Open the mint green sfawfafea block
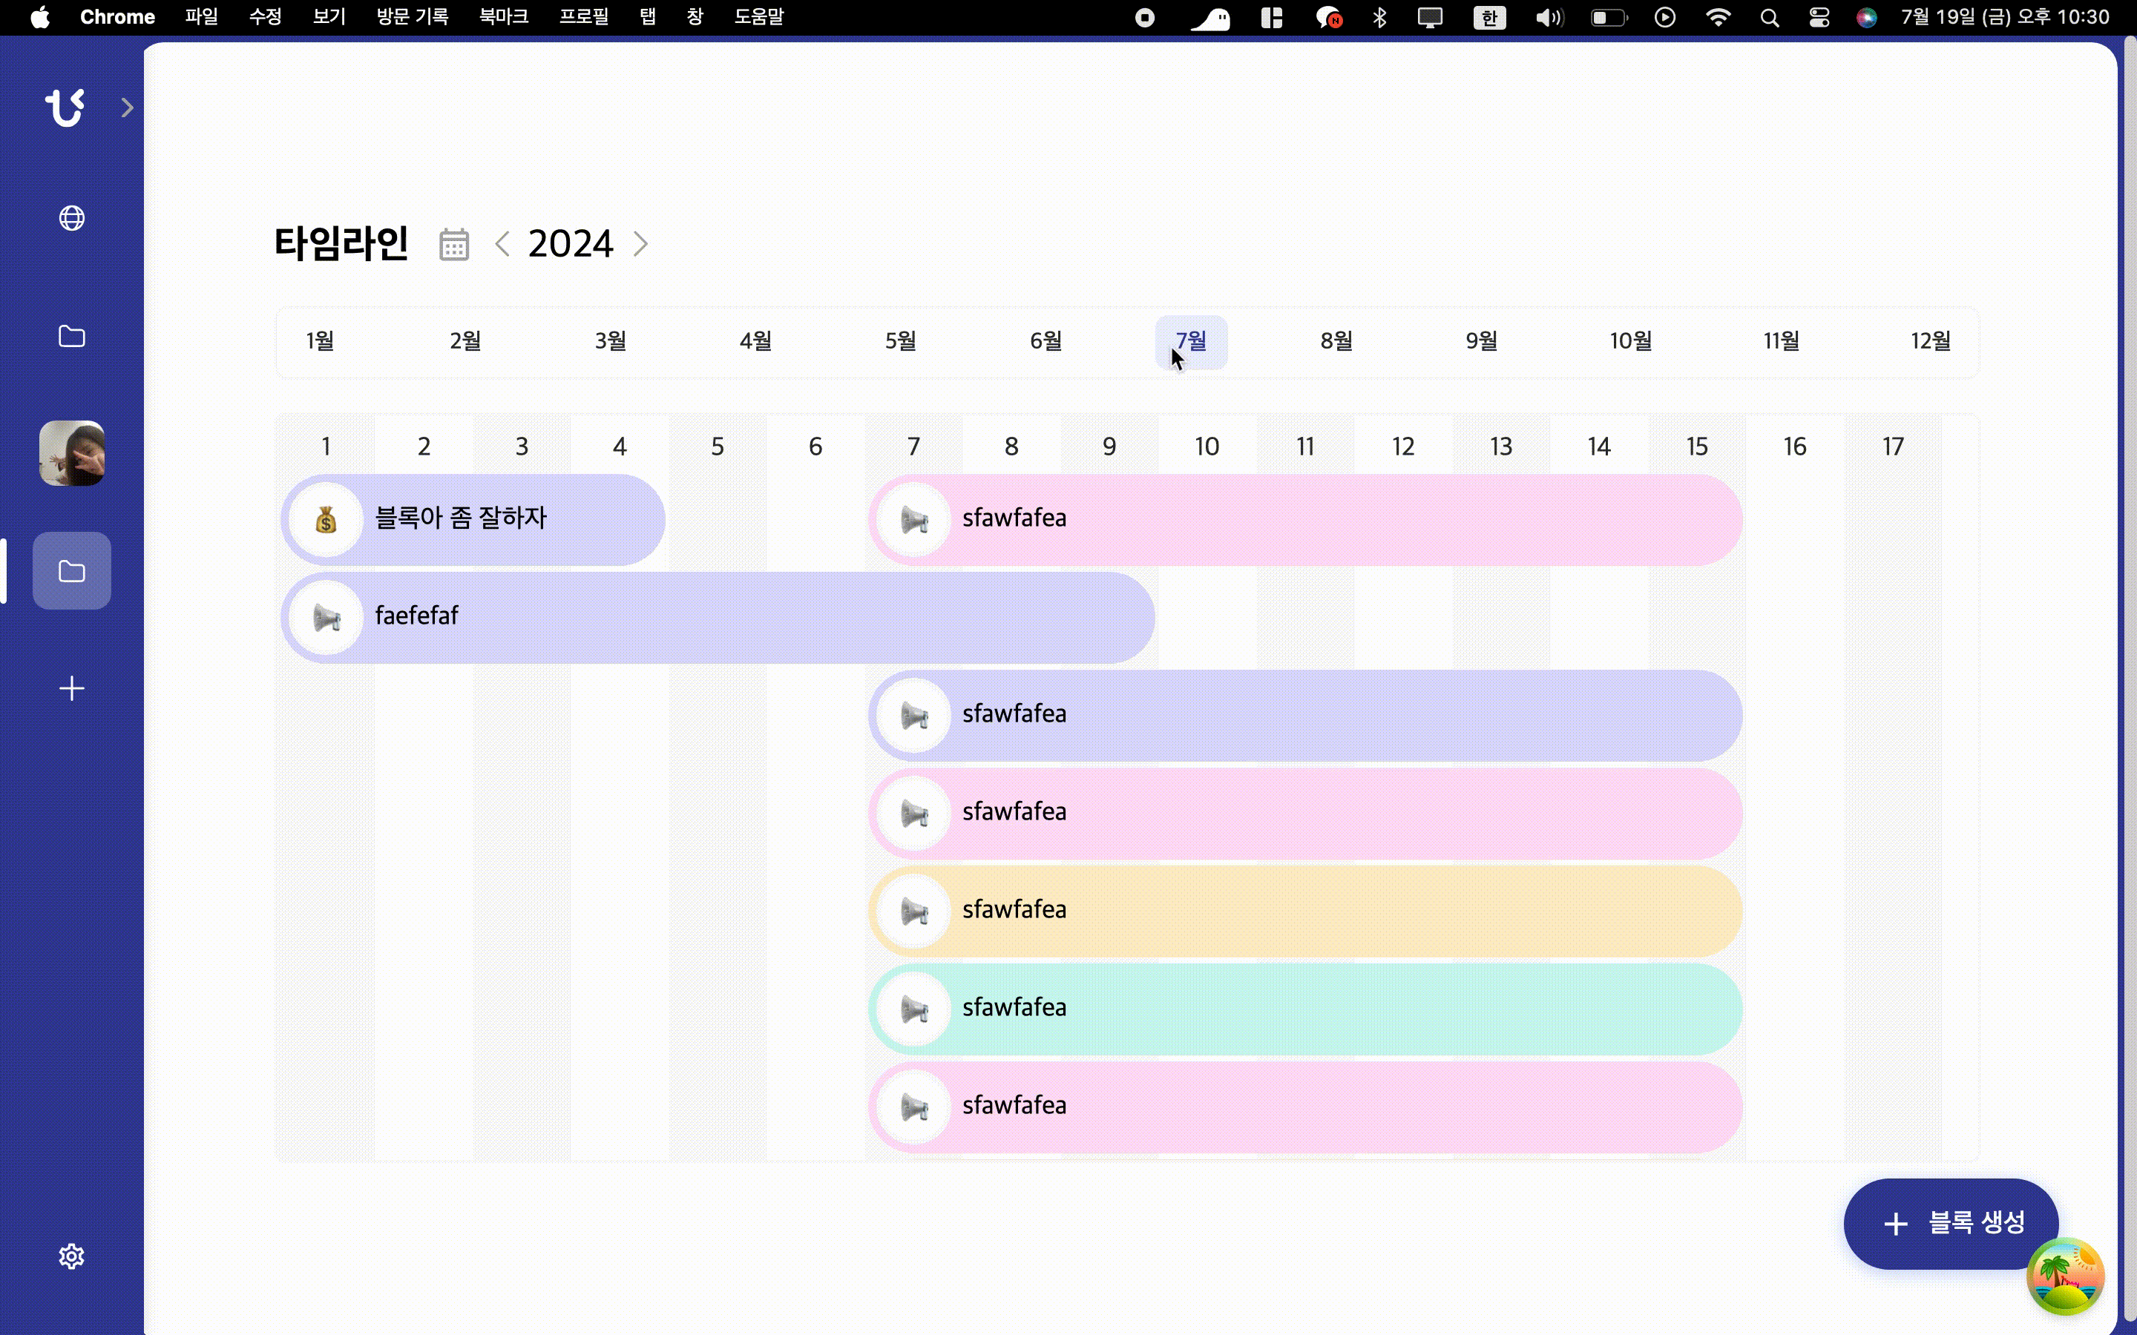Image resolution: width=2137 pixels, height=1335 pixels. pos(1305,1009)
